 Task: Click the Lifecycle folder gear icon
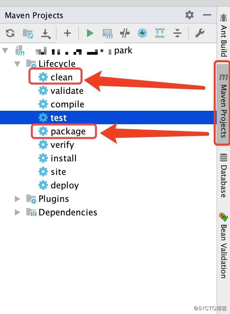point(31,64)
